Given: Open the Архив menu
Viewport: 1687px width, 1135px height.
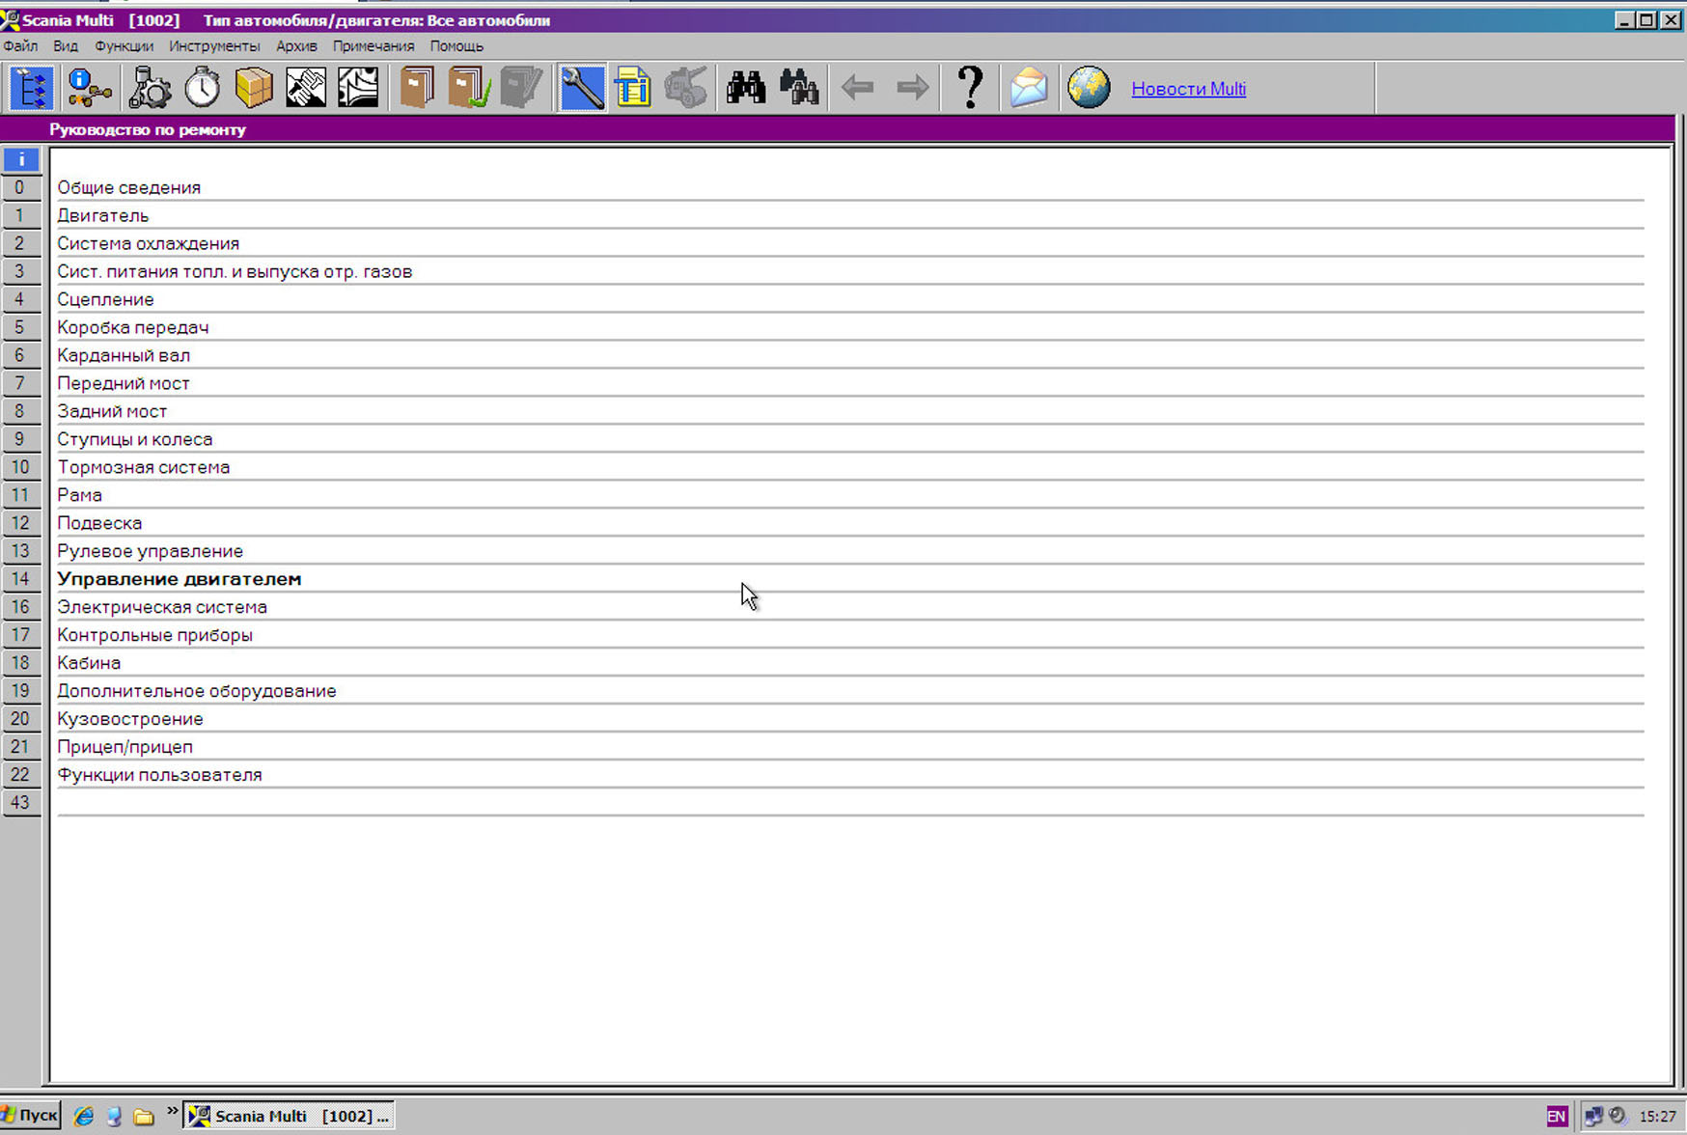Looking at the screenshot, I should (296, 46).
